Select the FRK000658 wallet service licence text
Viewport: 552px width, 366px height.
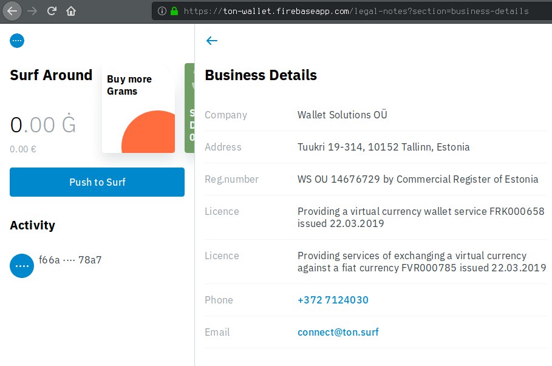[x=421, y=217]
